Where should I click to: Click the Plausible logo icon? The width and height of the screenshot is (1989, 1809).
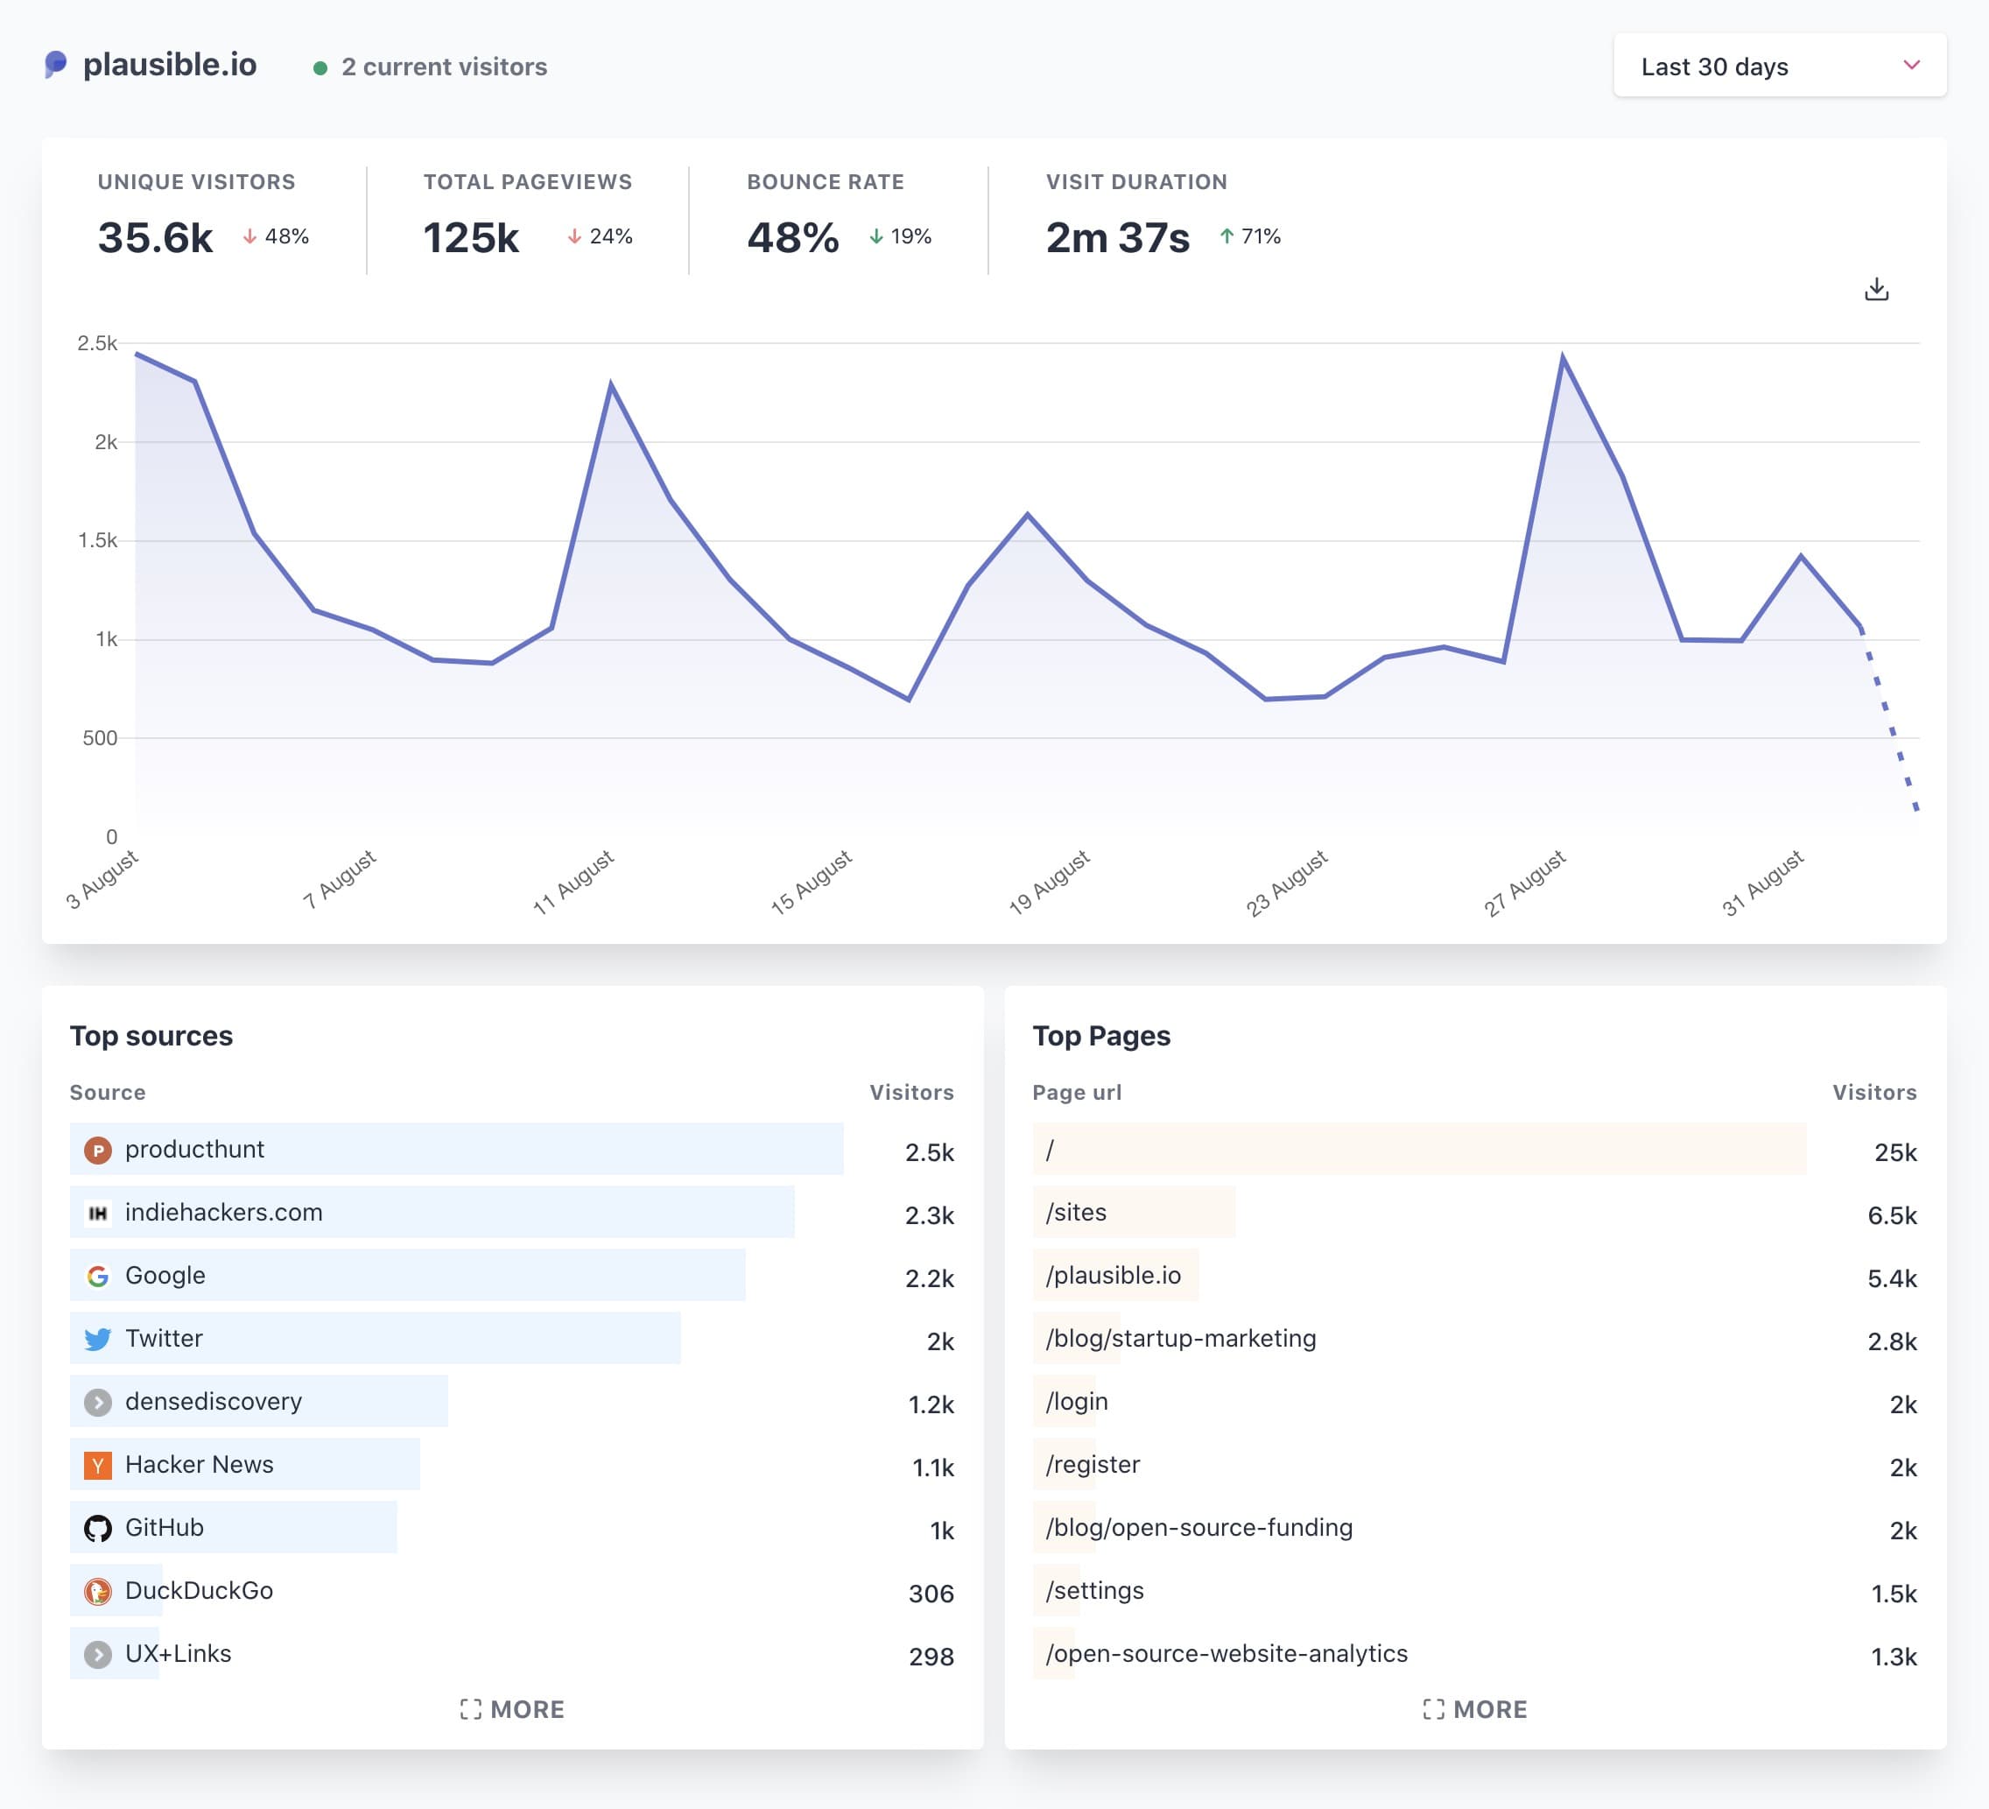(56, 65)
